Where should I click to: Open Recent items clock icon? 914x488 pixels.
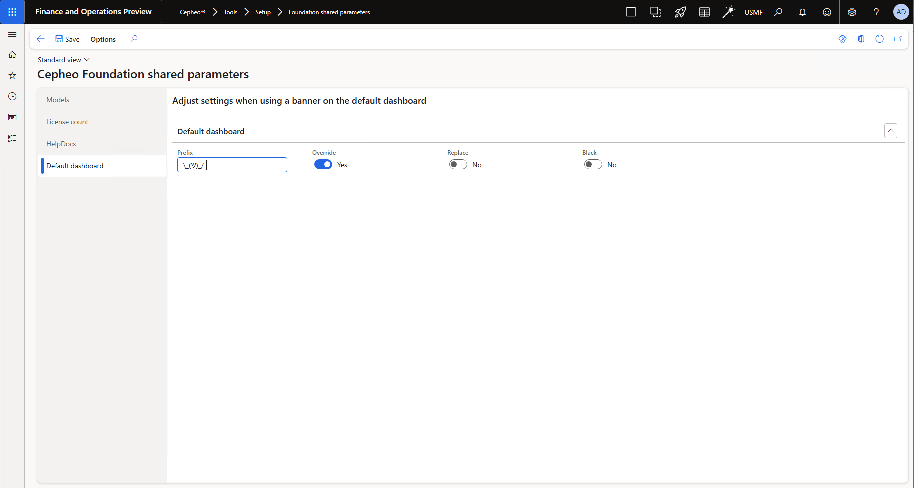(x=12, y=96)
